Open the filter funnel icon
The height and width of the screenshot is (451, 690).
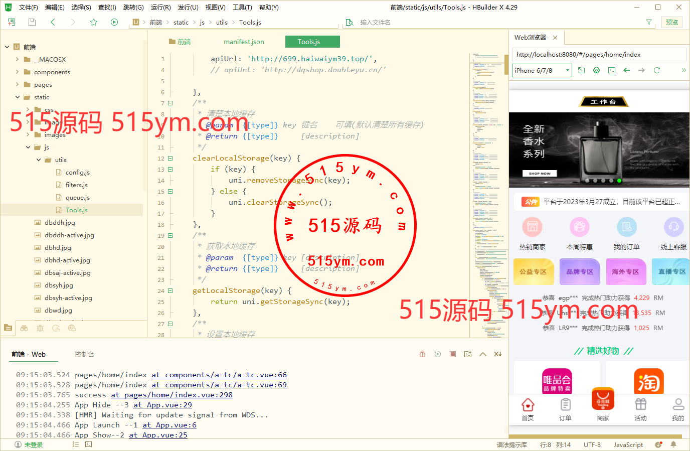tap(648, 22)
